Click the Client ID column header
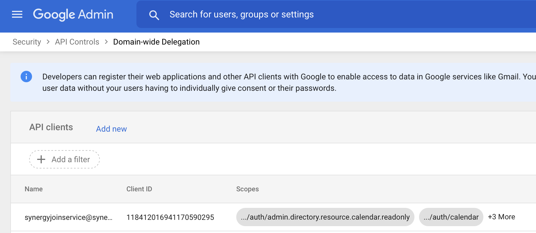 [139, 189]
